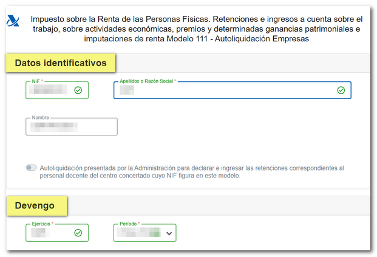This screenshot has height=257, width=377.
Task: Click the green check icon in Ejercicio field
Action: point(78,233)
